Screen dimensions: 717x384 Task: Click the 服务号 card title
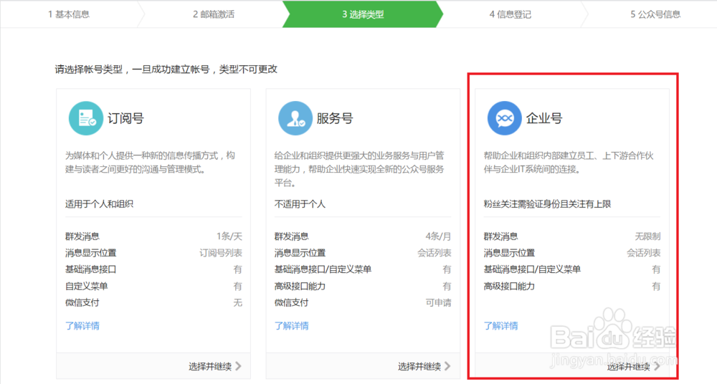pos(335,118)
